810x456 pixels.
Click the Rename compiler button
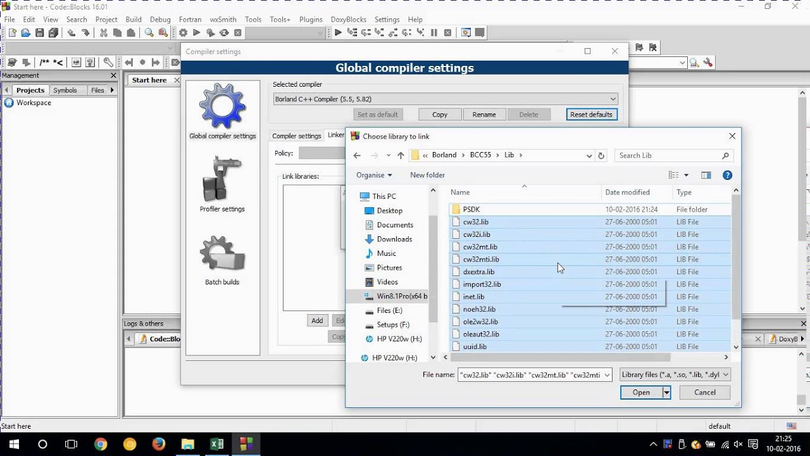tap(484, 115)
